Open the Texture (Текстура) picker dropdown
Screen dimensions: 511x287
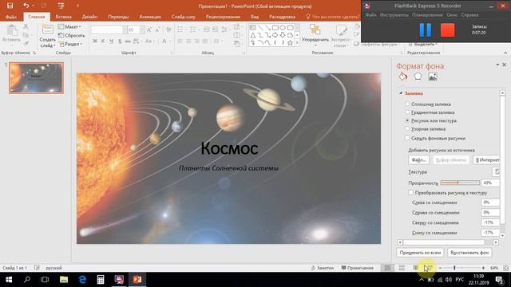(x=496, y=172)
